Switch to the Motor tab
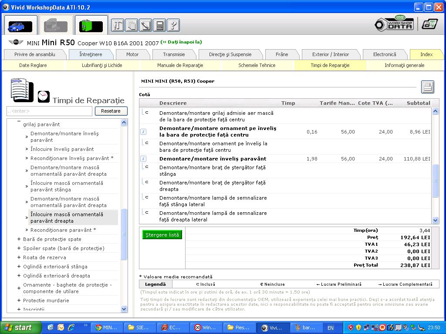 tap(132, 54)
